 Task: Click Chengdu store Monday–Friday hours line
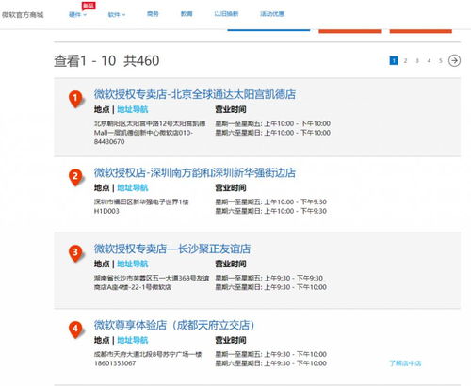270,354
